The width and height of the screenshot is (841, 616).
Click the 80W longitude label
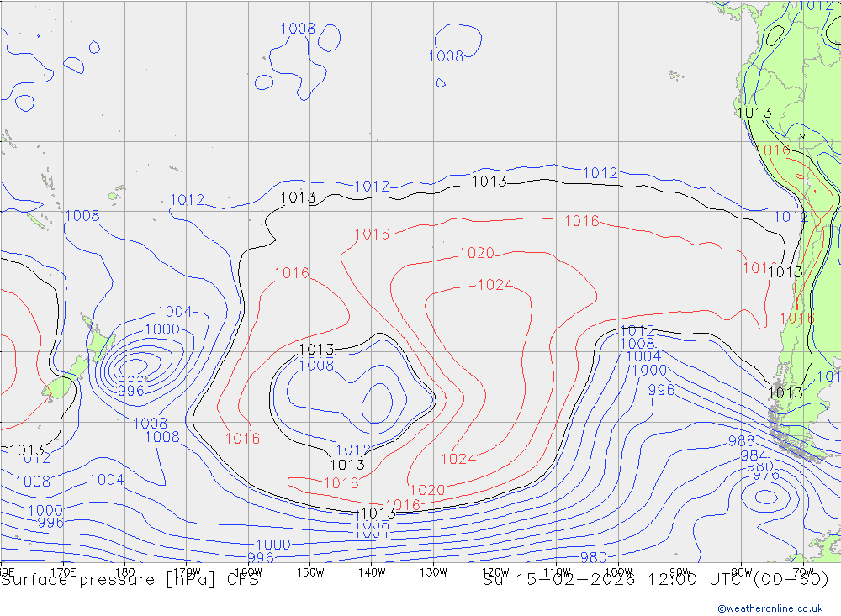pos(742,572)
